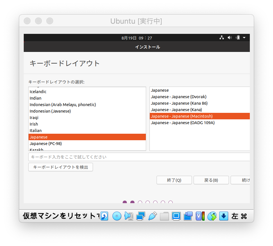Click the shared folders icon in status bar
273x246 pixels.
(x=164, y=216)
